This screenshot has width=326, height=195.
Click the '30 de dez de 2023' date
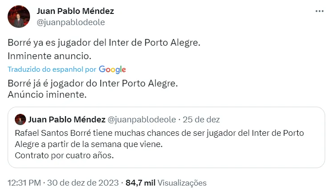(x=85, y=183)
